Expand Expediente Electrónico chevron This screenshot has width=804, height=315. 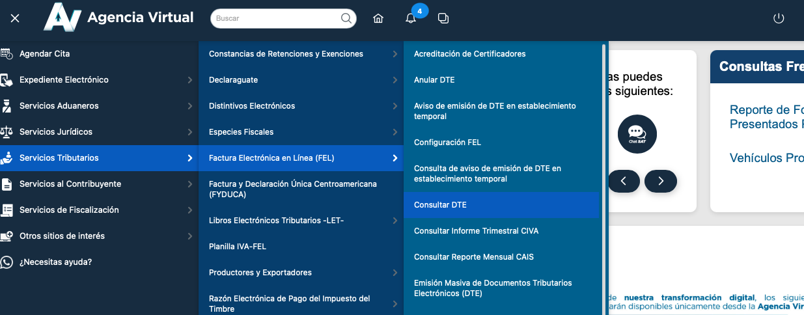pyautogui.click(x=189, y=80)
